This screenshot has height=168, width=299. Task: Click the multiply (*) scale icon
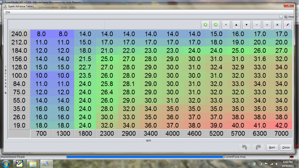click(277, 25)
